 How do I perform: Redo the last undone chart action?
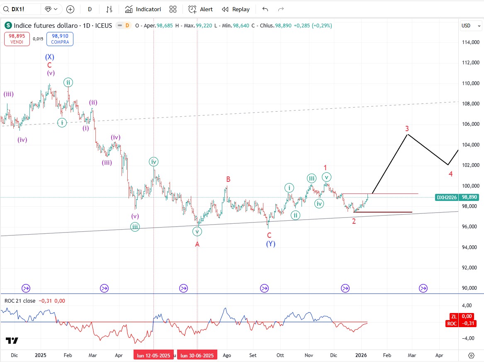[281, 9]
